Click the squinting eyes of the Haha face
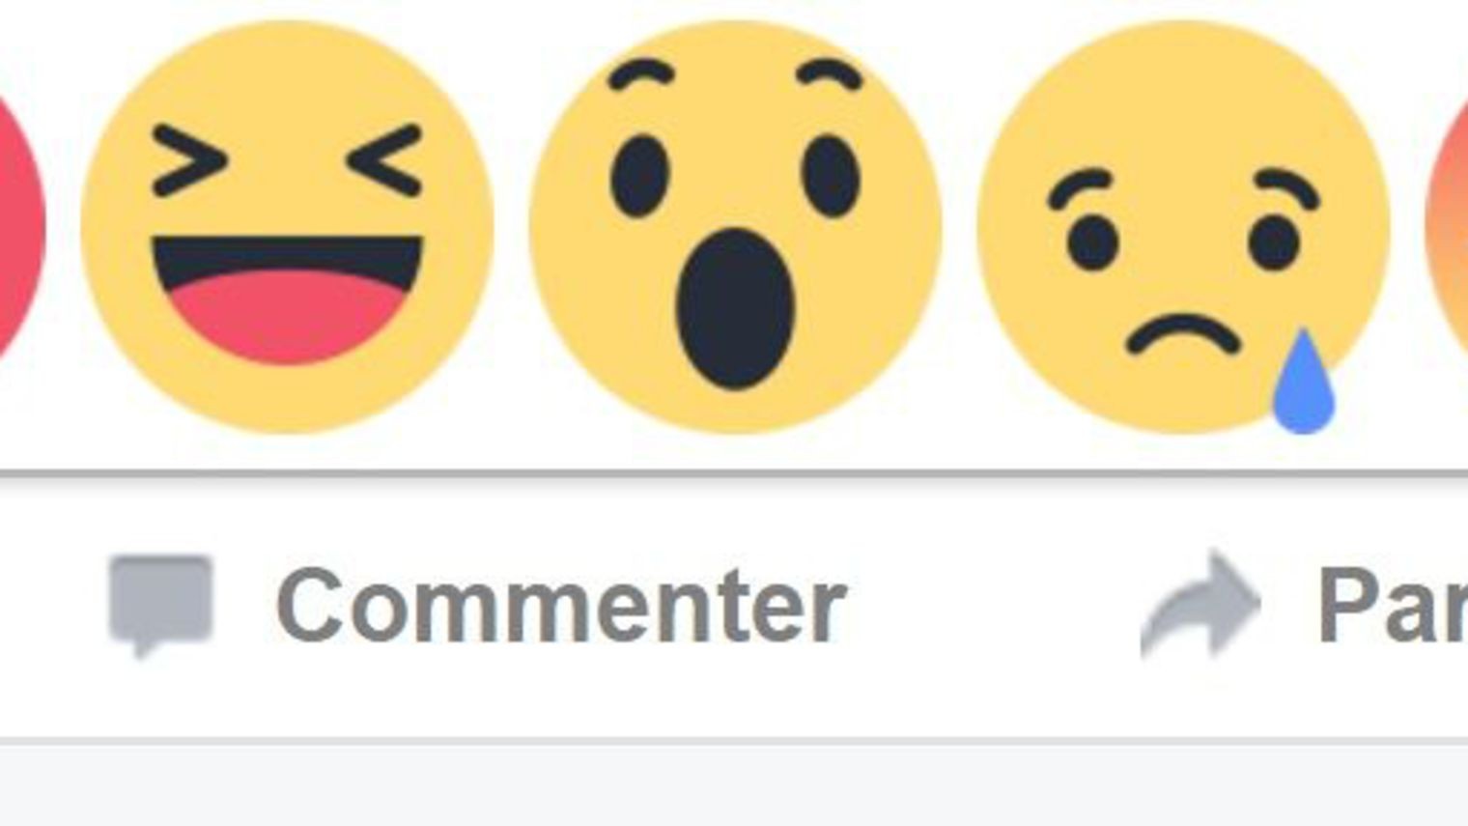1468x826 pixels. point(287,160)
